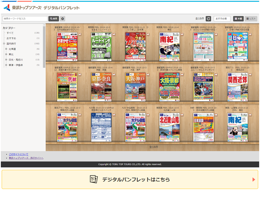Screen dimensions: 260x216
Task: Open viewer icon beside 関西近郊 pamphlet
Action: 250,75
